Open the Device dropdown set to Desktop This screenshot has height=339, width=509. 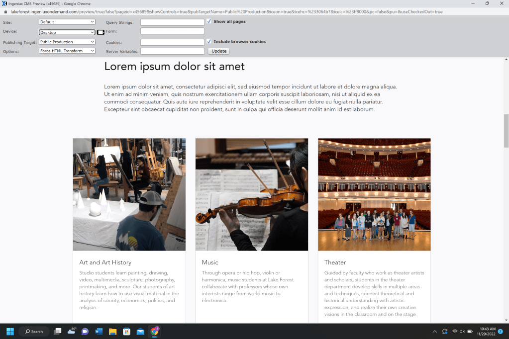pos(67,32)
